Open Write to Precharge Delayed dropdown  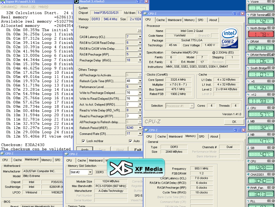coord(140,93)
